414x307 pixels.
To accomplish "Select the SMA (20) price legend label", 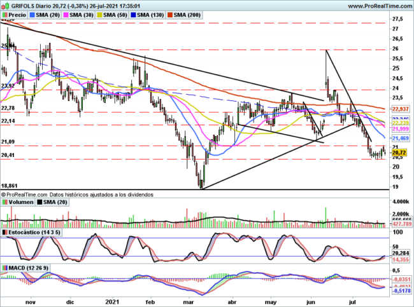I will 48,15.
